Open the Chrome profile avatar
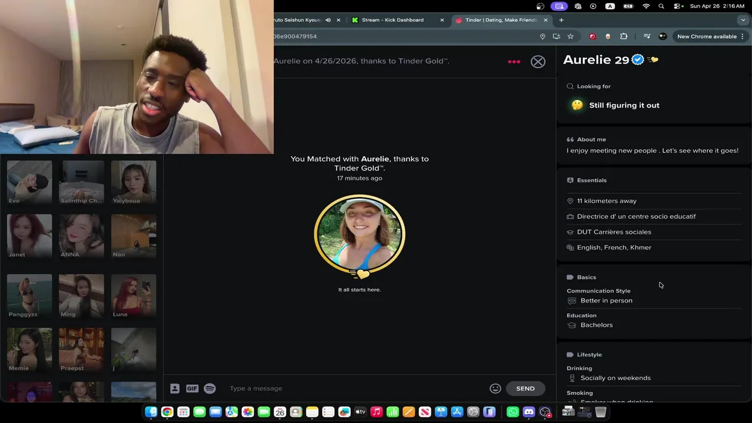The height and width of the screenshot is (423, 752). coord(663,36)
